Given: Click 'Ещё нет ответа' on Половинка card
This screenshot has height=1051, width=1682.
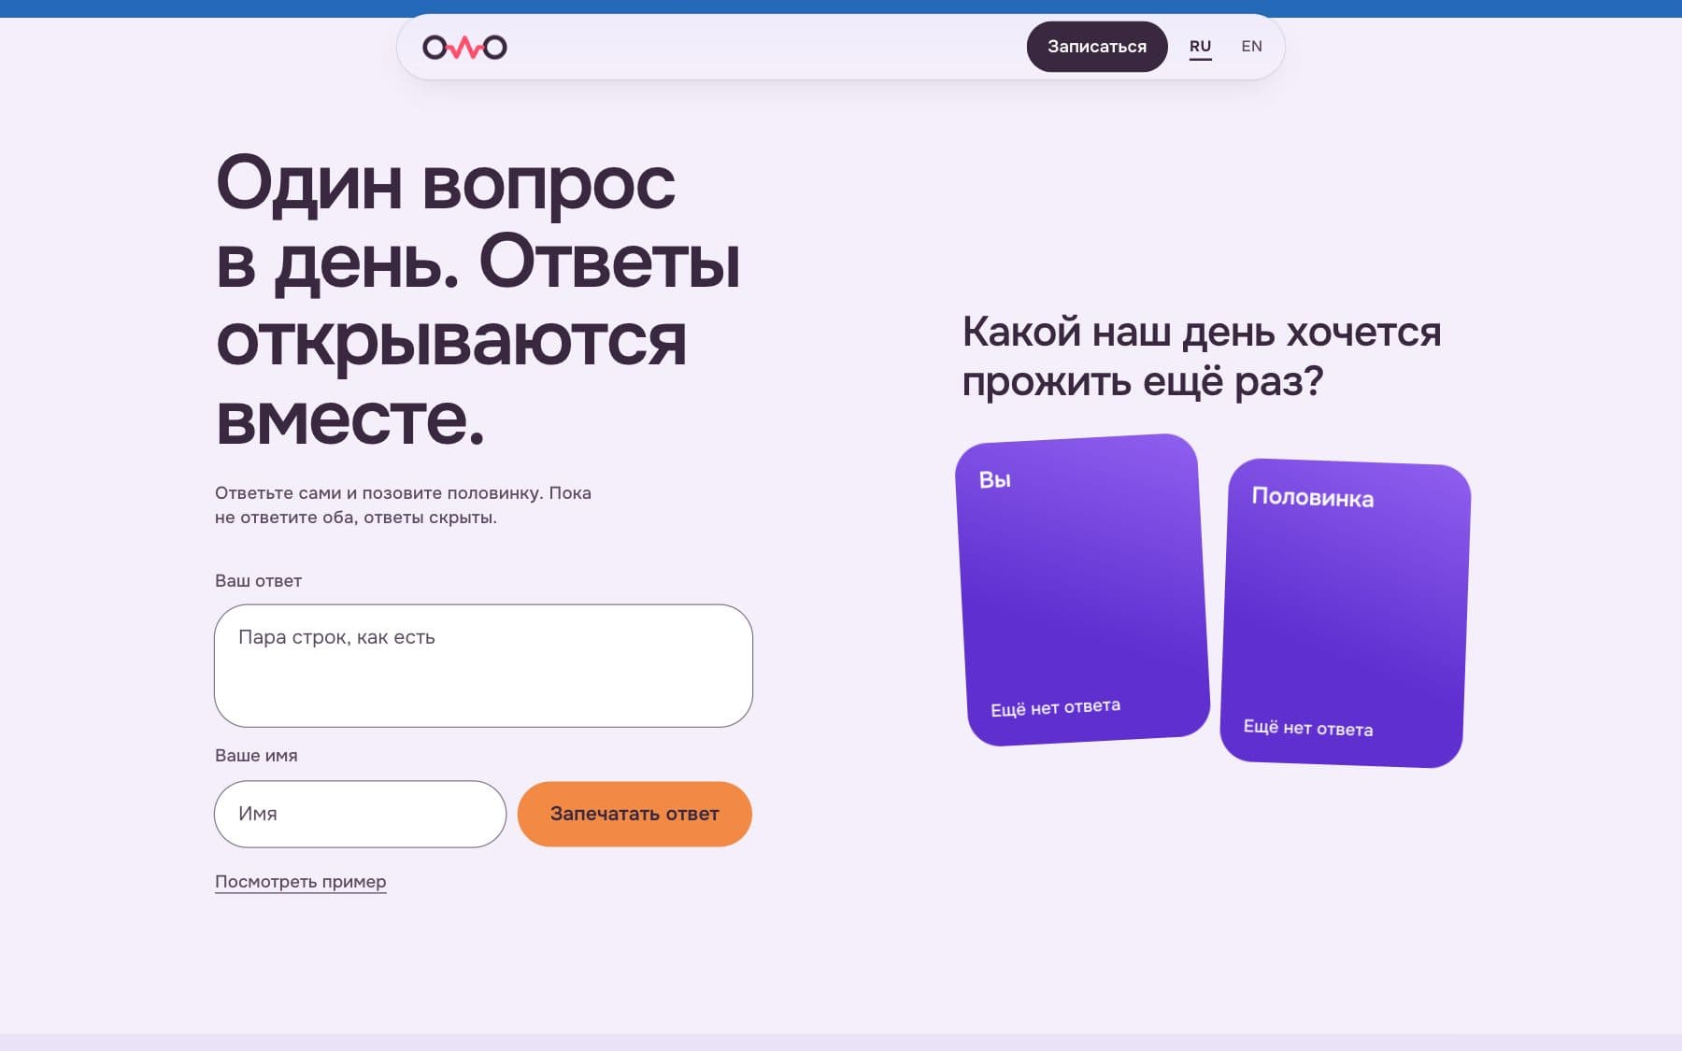Looking at the screenshot, I should 1308,728.
